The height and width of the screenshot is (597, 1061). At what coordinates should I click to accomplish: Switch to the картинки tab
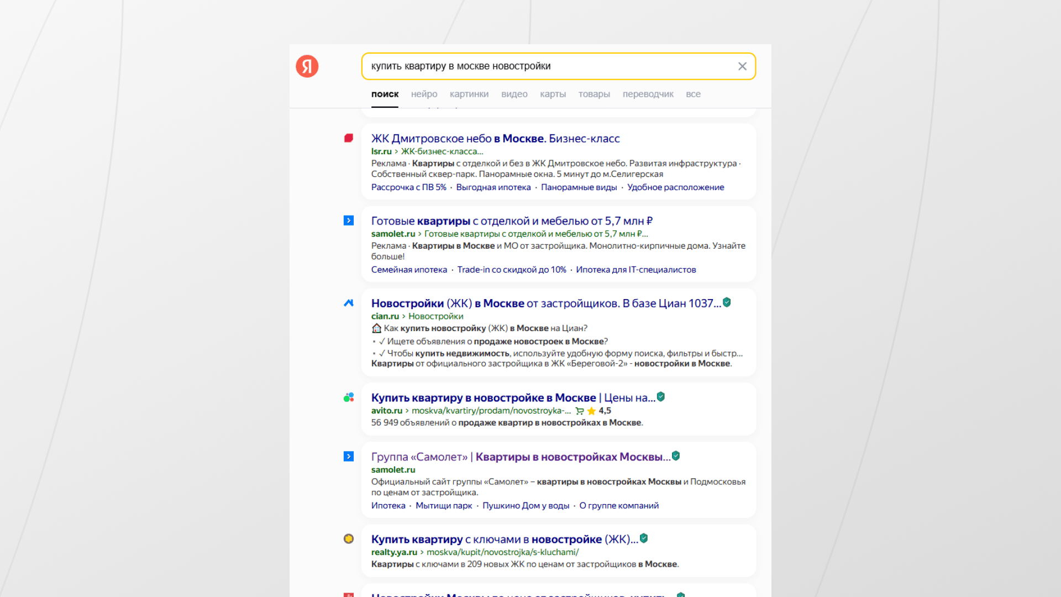[x=469, y=94]
